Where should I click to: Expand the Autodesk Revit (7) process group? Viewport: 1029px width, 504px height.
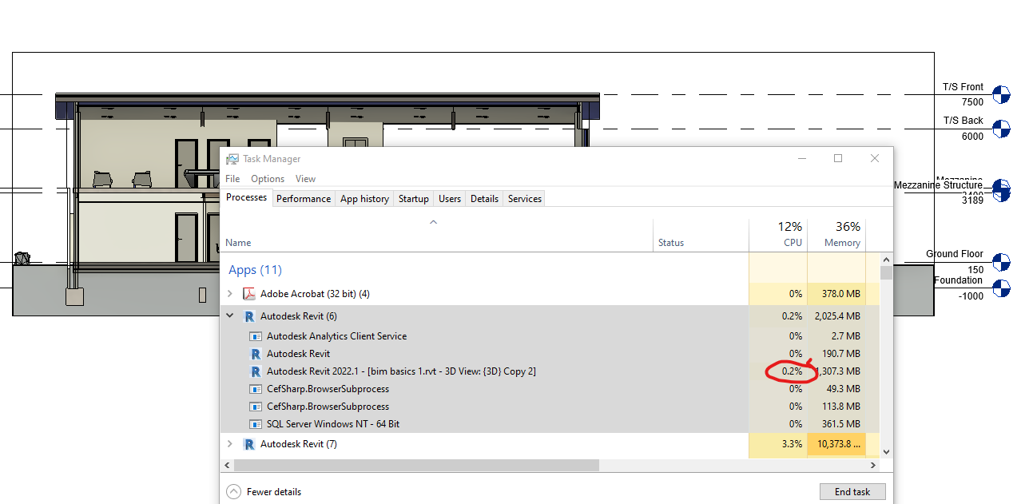pos(230,443)
